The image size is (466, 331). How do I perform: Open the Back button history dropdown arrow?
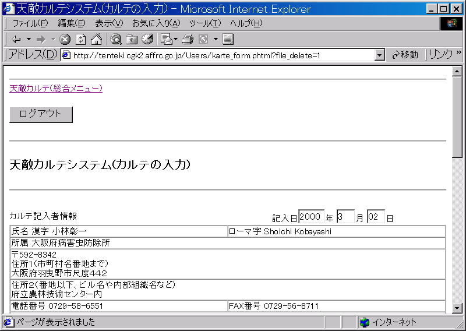coord(29,39)
